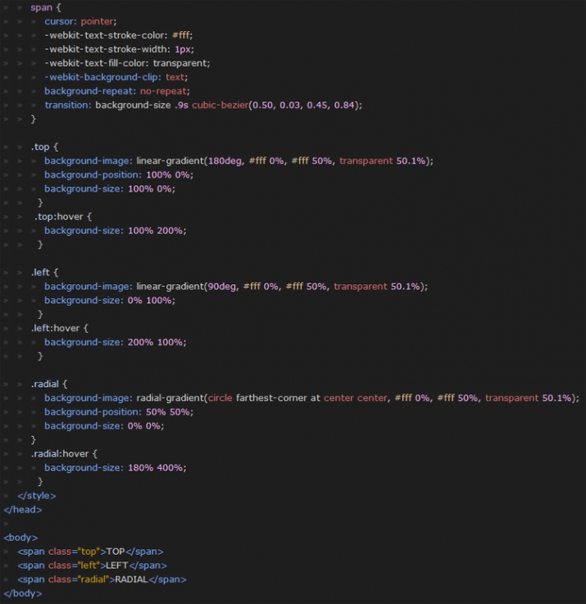
Task: Click 'background-size: 0% 0%;' line
Action: pos(104,425)
